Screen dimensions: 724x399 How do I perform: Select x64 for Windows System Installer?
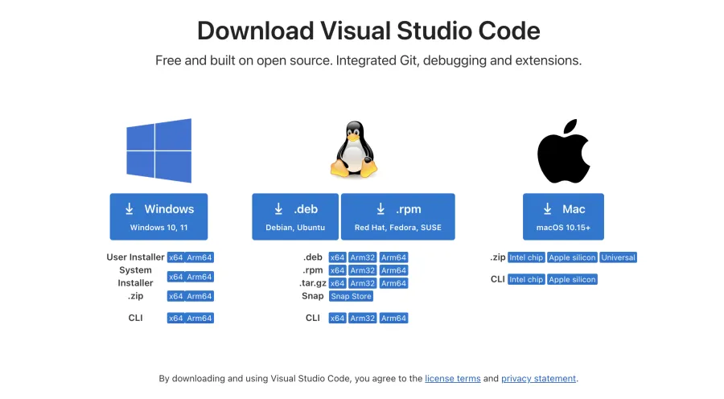tap(175, 277)
